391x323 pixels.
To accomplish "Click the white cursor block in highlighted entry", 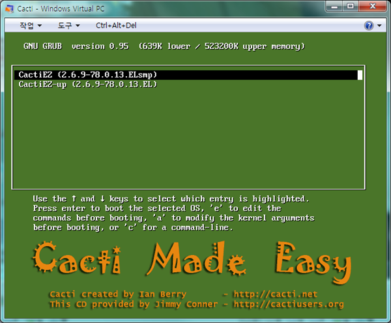I will point(360,75).
